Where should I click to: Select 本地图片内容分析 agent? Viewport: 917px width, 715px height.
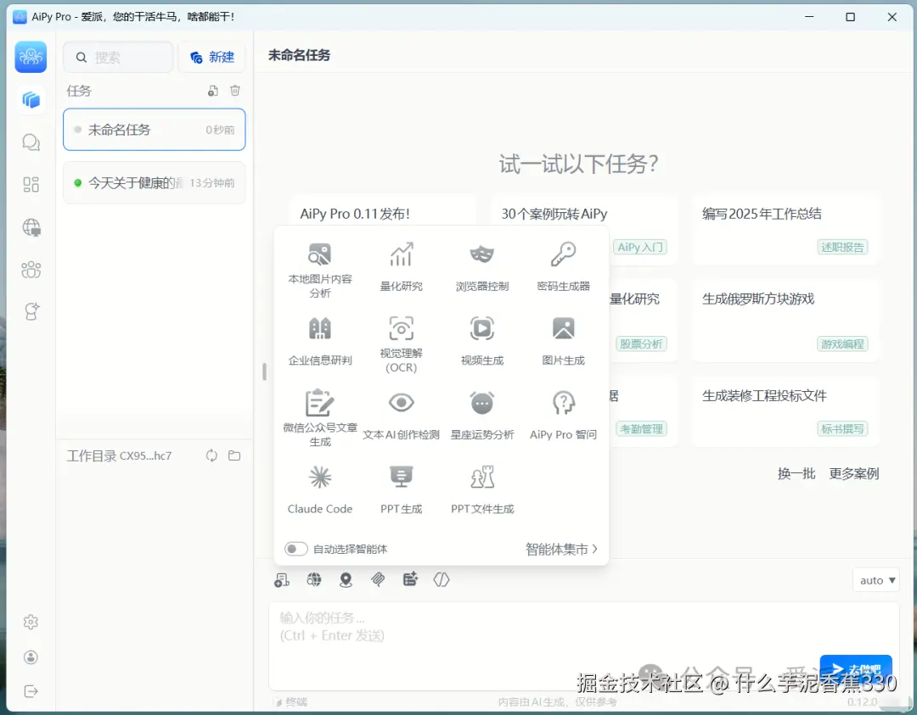click(320, 270)
